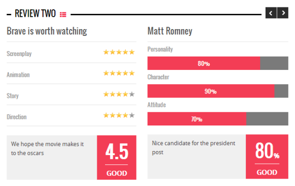Click the next arrow button

pyautogui.click(x=283, y=13)
